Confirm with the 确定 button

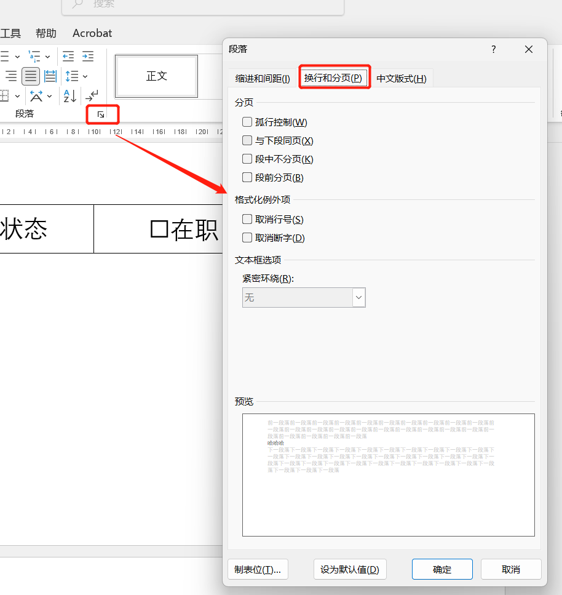coord(442,569)
